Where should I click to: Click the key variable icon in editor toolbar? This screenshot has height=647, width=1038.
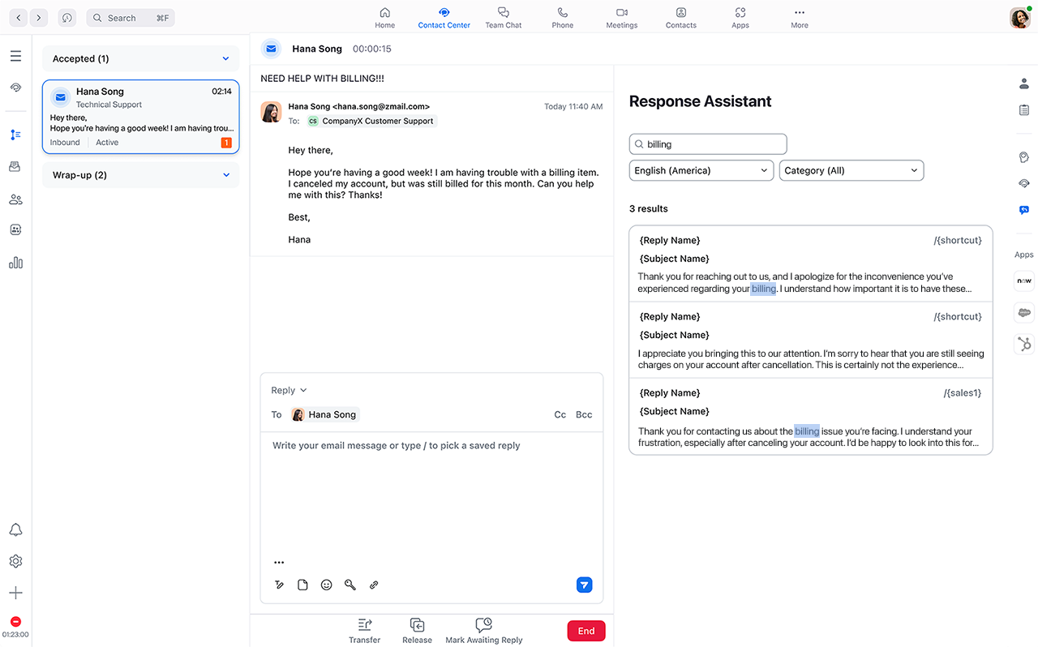(350, 585)
